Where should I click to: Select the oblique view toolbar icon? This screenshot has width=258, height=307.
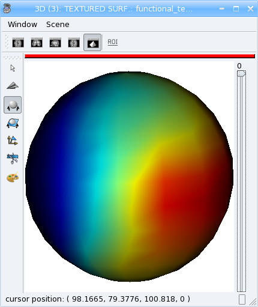[x=74, y=43]
